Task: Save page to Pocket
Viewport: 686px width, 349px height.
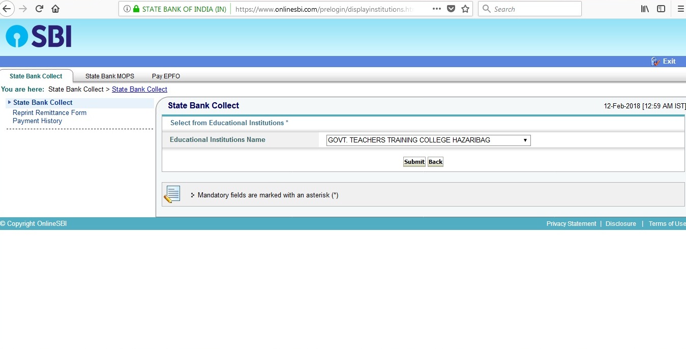Action: tap(451, 9)
